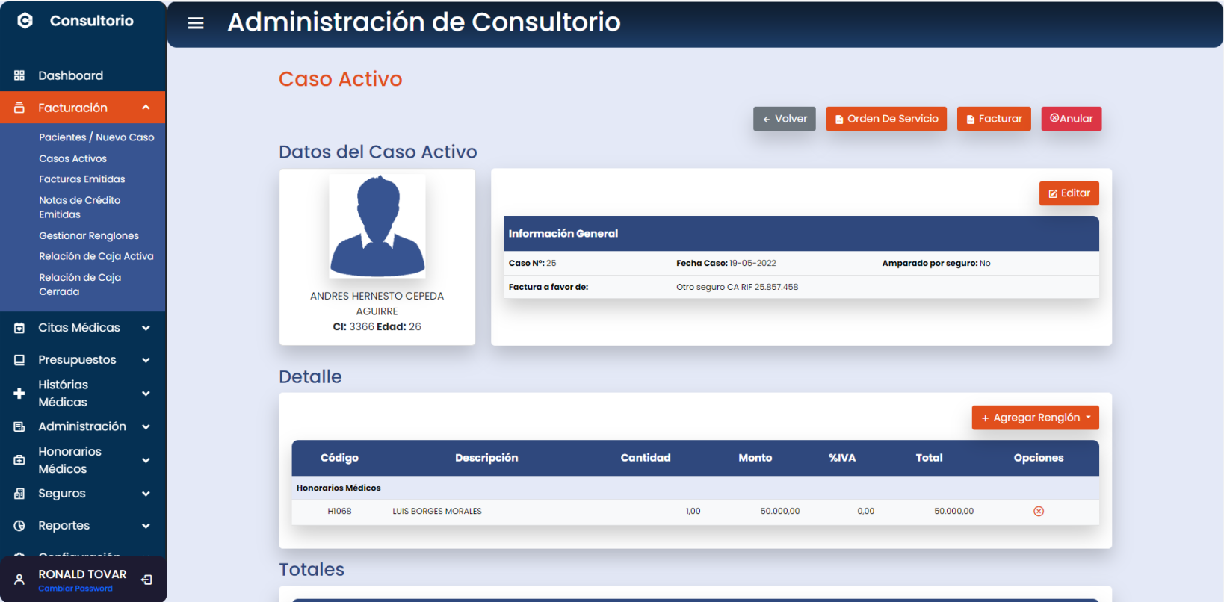Delete the LUIS BORGES MORALES row
Image resolution: width=1224 pixels, height=602 pixels.
1038,512
